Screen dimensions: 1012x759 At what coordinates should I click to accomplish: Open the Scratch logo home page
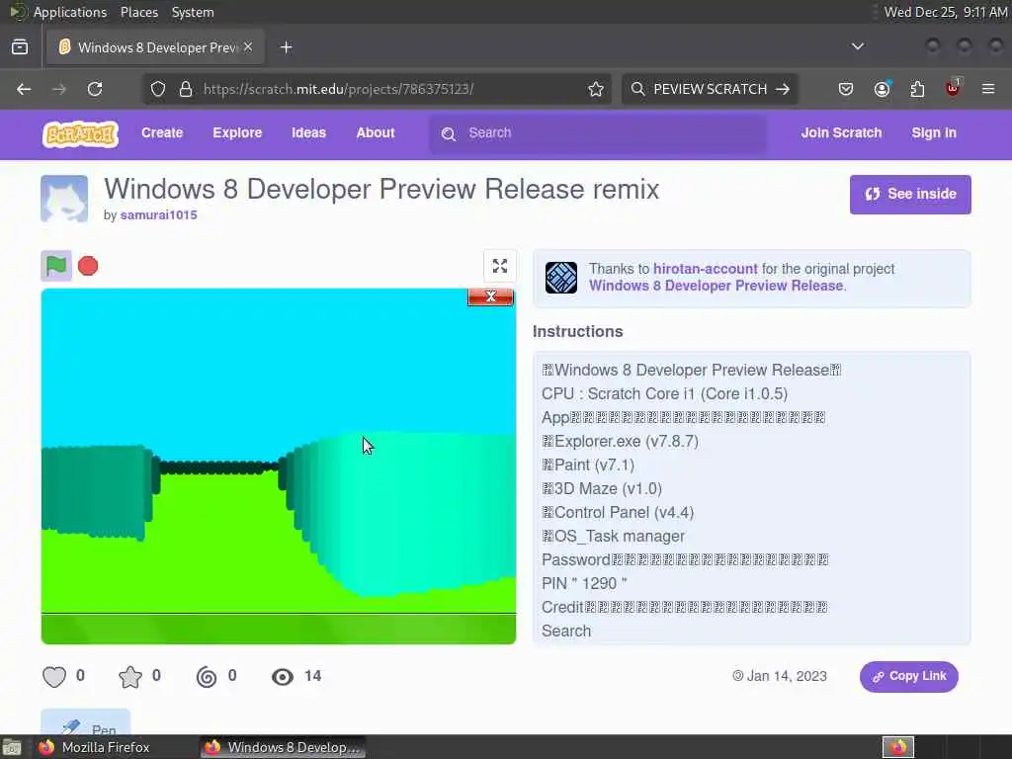(81, 134)
